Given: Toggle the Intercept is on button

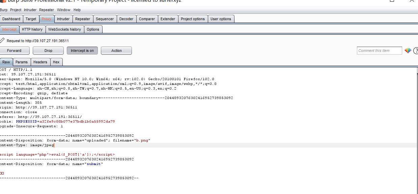Looking at the screenshot, I should (82, 51).
